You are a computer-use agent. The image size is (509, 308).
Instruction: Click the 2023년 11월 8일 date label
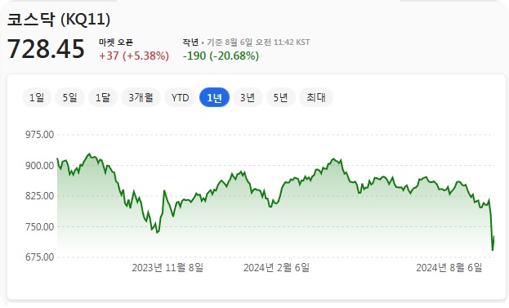coord(167,268)
